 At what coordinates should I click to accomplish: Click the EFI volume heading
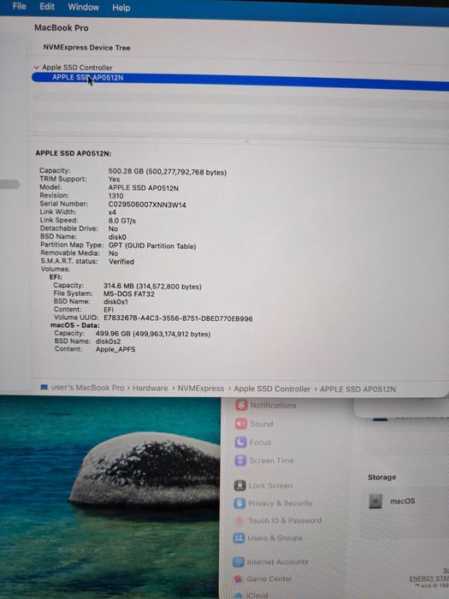[x=56, y=277]
